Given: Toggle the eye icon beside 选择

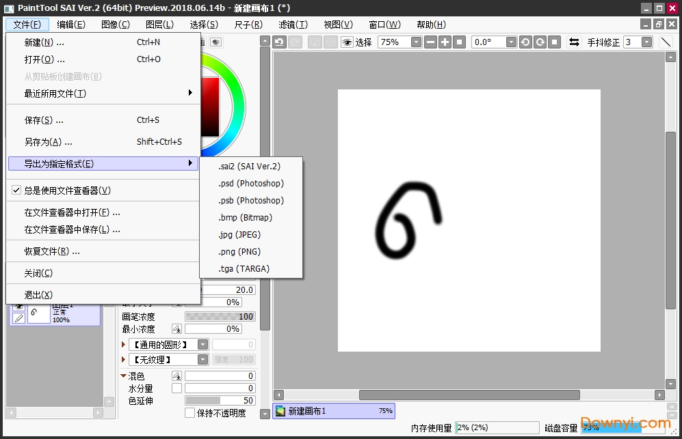Looking at the screenshot, I should pyautogui.click(x=347, y=42).
